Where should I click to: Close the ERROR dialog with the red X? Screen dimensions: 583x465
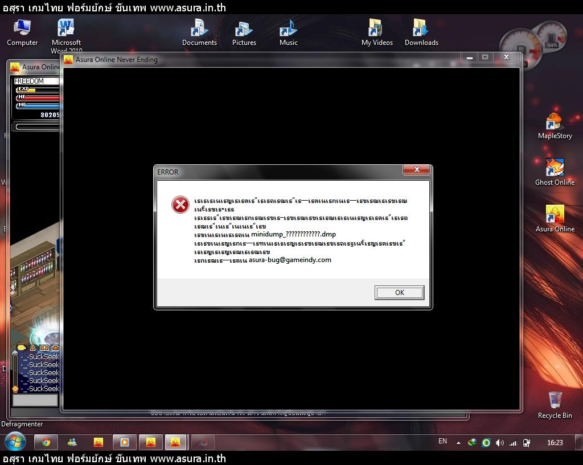(417, 169)
